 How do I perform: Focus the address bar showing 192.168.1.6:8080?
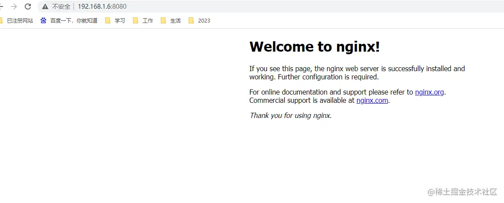point(270,7)
